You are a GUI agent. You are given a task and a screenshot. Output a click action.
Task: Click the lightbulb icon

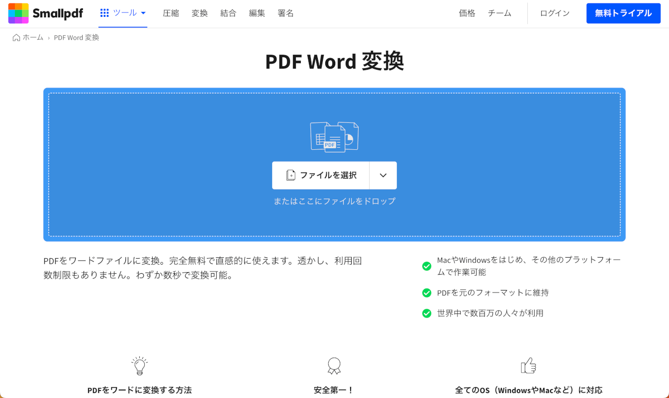139,366
